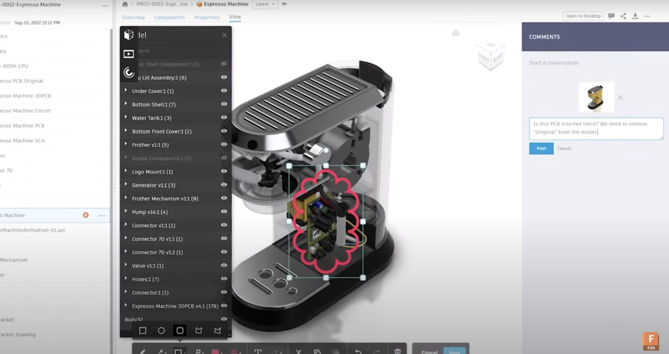Post the comment about the PCB
Viewport: 669px width, 354px height.
coord(541,148)
